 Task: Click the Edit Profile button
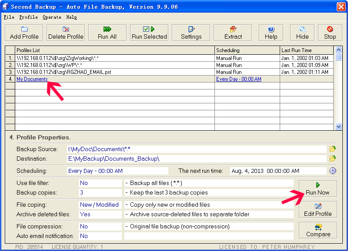click(318, 210)
